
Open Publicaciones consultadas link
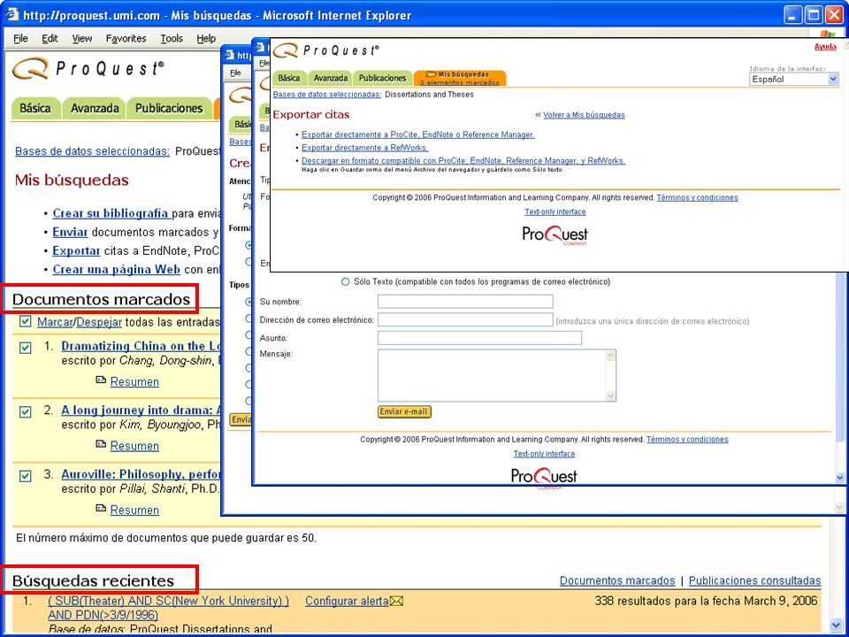click(754, 580)
